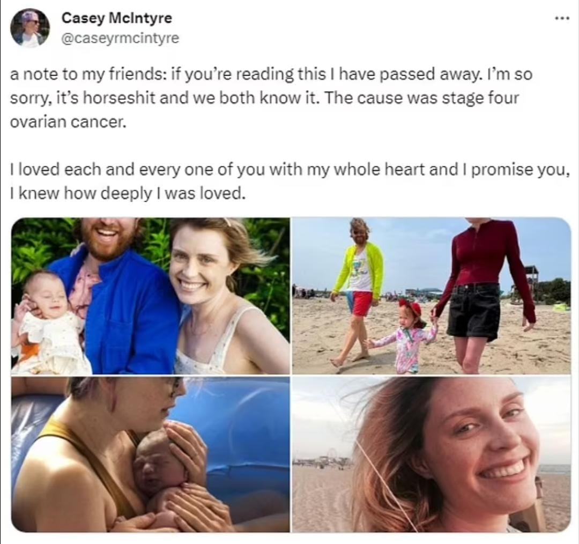
Task: Open the Casey McIntyre display name link
Action: coord(116,17)
